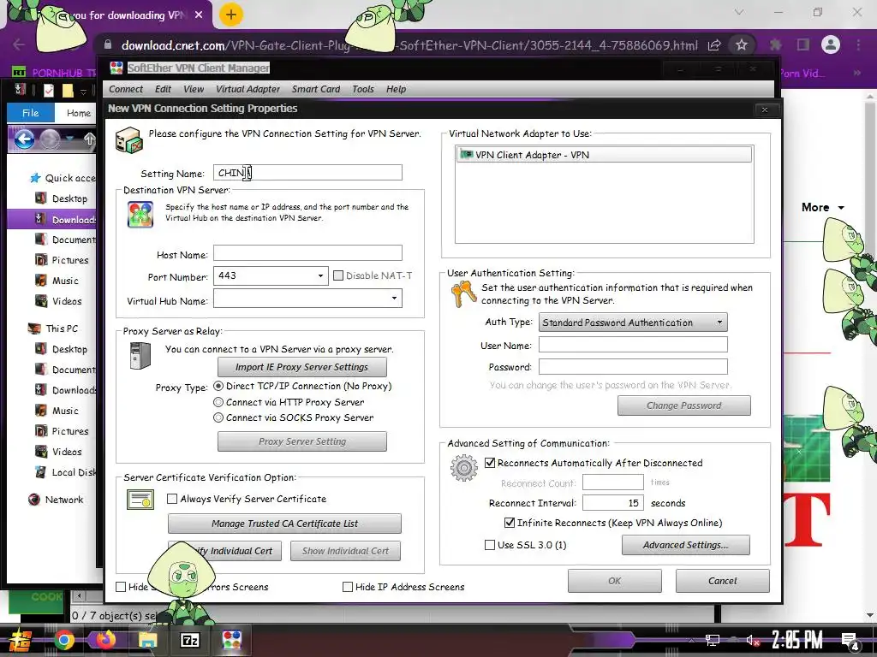The width and height of the screenshot is (877, 657).
Task: Open the View menu
Action: (x=194, y=89)
